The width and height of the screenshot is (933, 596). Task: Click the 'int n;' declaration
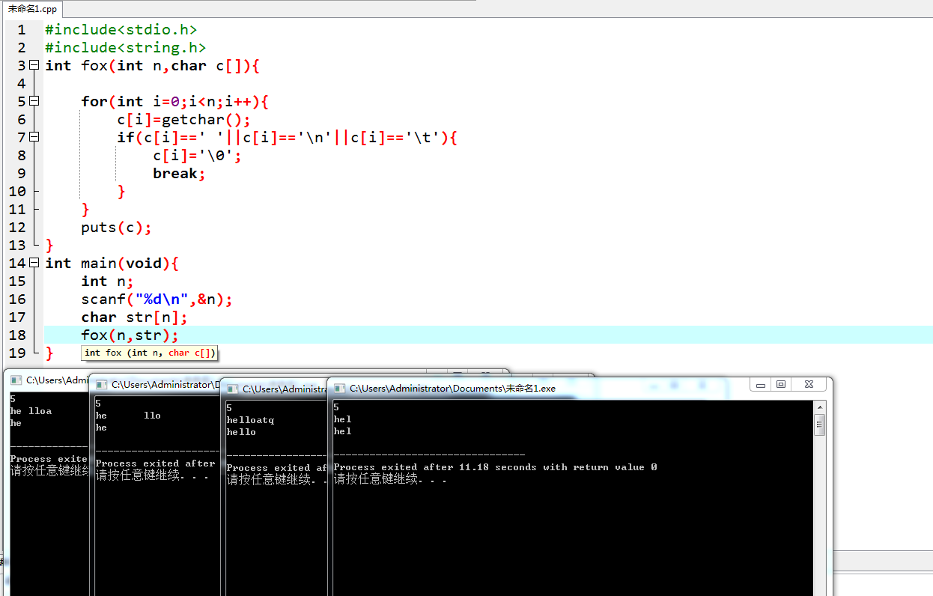(x=108, y=282)
